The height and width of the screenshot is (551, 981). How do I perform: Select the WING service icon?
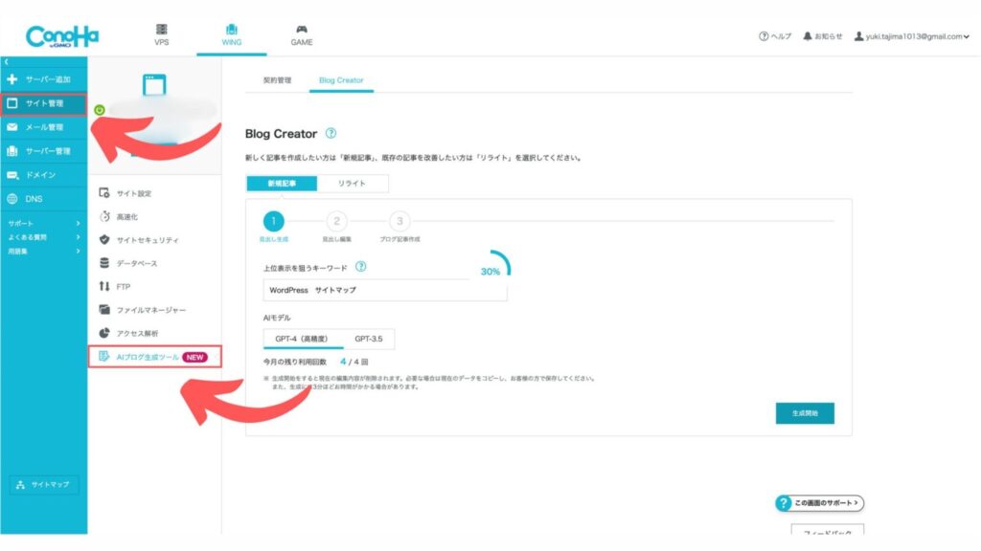pyautogui.click(x=232, y=30)
